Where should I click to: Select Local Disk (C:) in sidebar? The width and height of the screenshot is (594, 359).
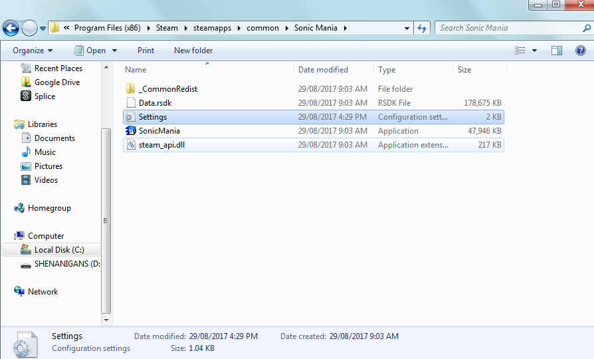click(52, 250)
